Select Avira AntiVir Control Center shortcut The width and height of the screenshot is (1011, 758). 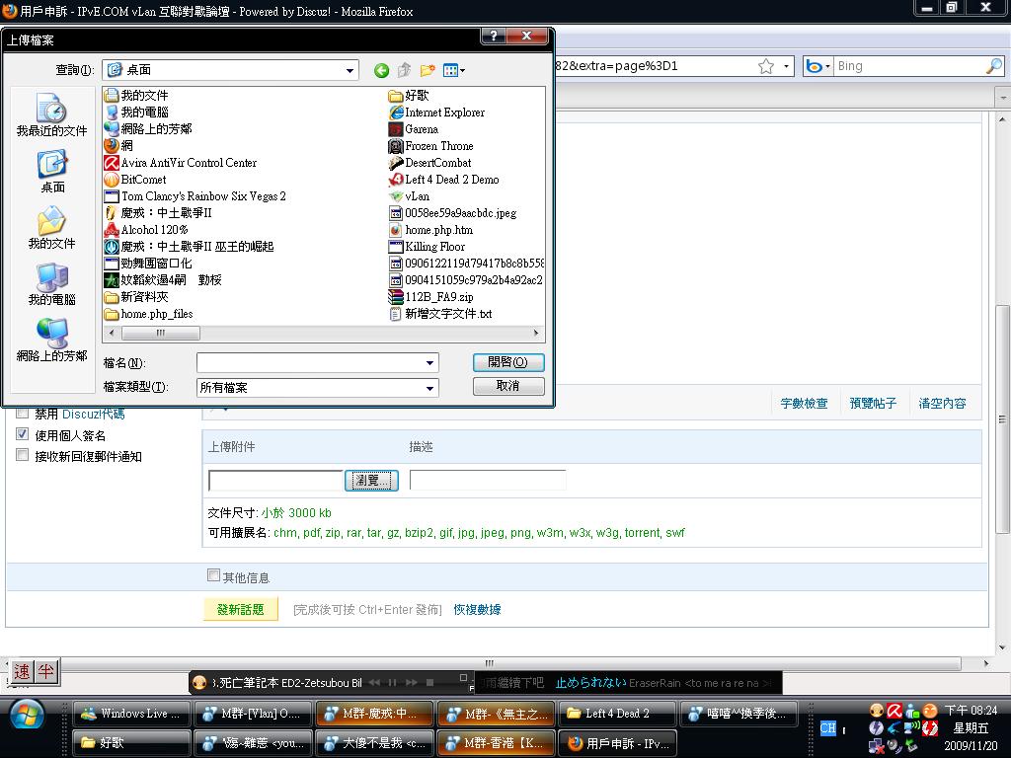point(181,163)
